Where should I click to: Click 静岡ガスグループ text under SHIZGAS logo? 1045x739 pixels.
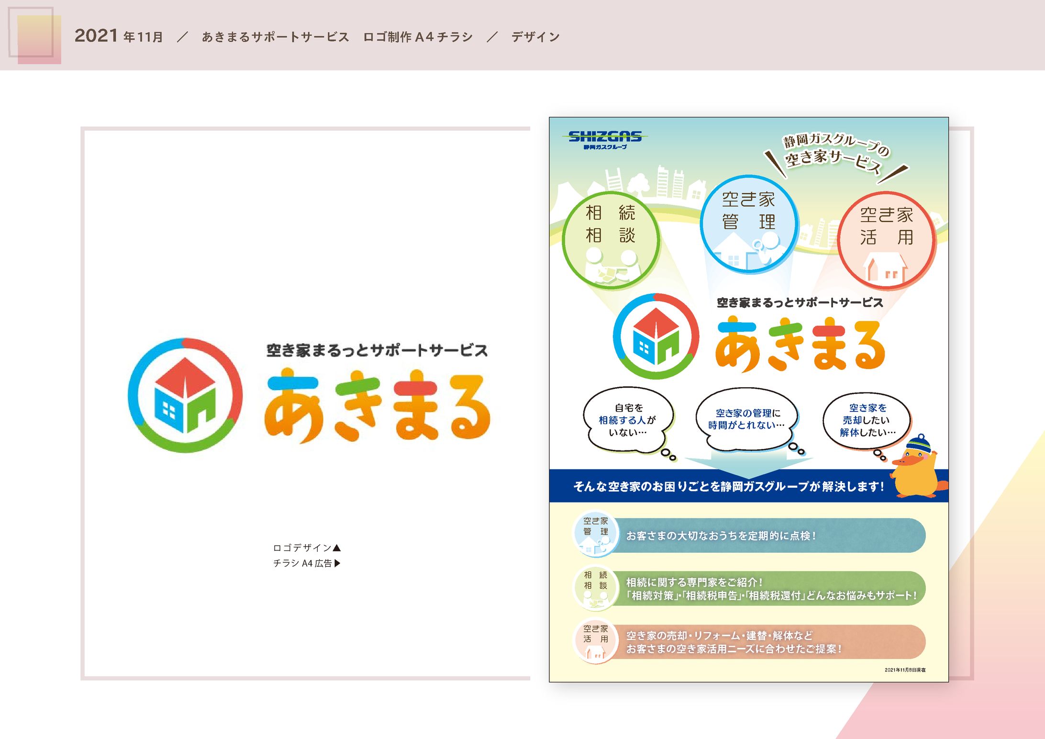(605, 147)
